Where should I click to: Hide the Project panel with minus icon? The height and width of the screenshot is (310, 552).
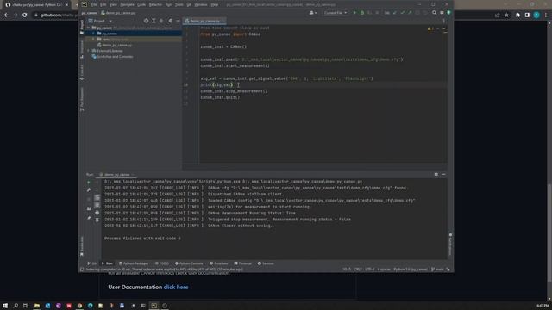click(178, 21)
